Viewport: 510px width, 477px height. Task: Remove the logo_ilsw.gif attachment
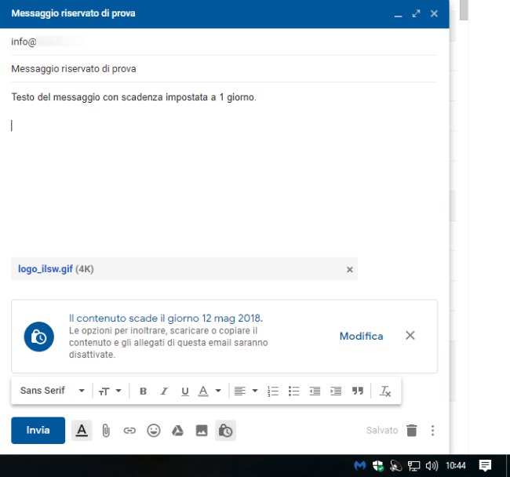350,269
